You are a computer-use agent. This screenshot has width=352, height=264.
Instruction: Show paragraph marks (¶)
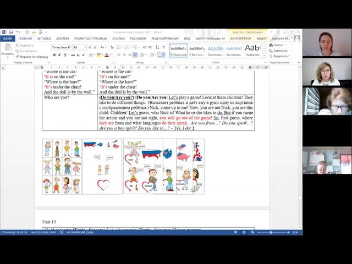(x=164, y=47)
